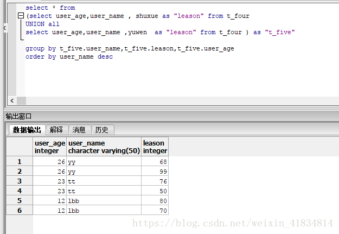
Task: Click the leason cell with value 76
Action: pyautogui.click(x=155, y=181)
